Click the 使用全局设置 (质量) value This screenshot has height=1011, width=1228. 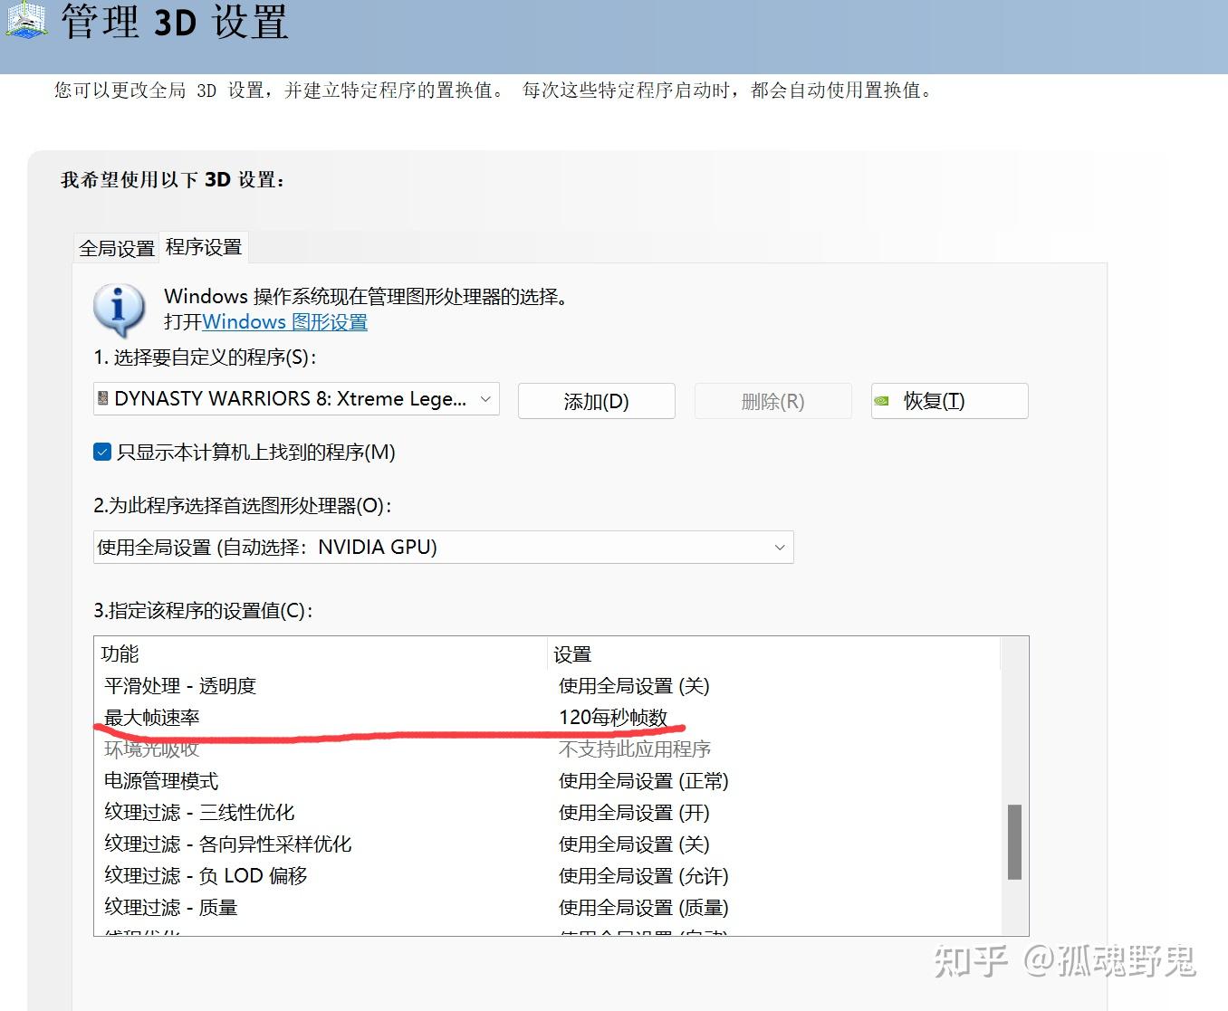644,908
